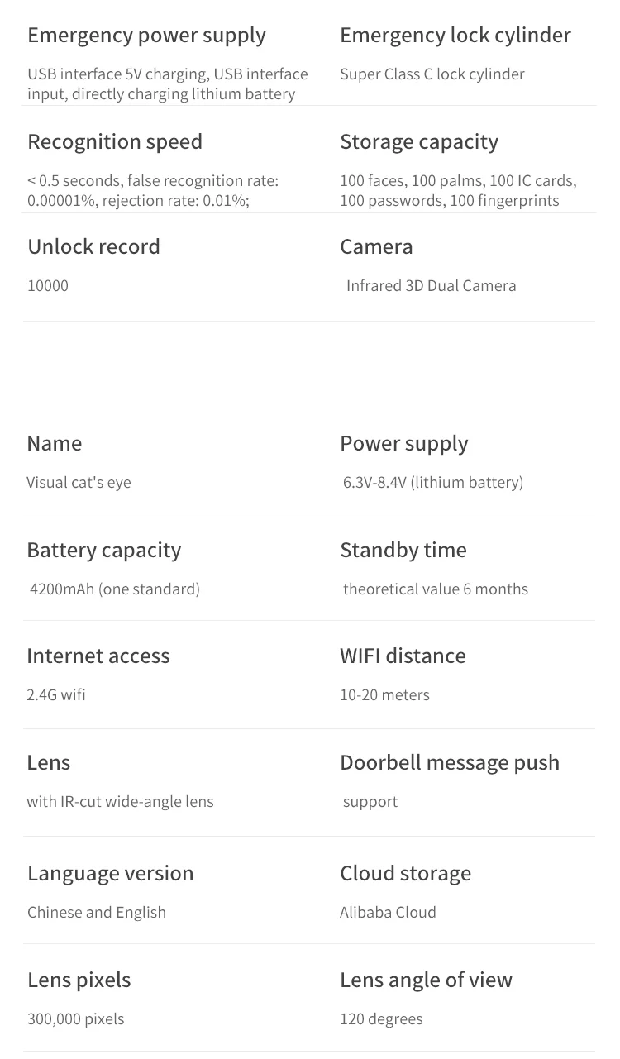Screen dimensions: 620x1059
Task: Click the 10-20 meters WIFI distance value
Action: [x=384, y=695]
